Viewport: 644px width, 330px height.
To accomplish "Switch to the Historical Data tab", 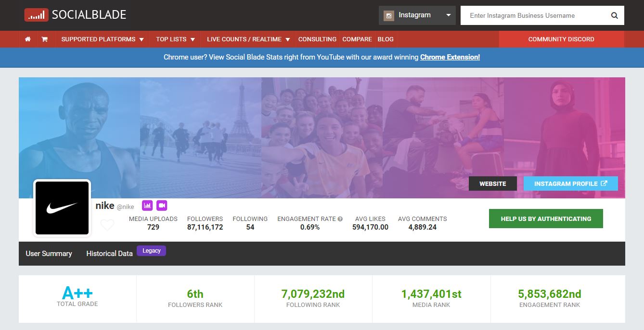I will tap(109, 254).
